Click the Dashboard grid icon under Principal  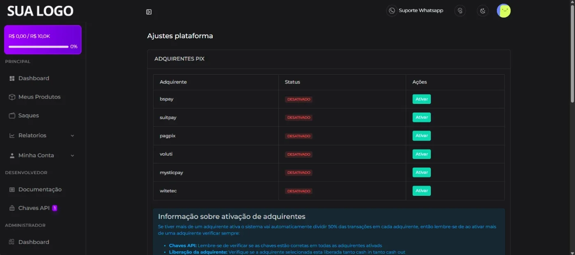(12, 78)
